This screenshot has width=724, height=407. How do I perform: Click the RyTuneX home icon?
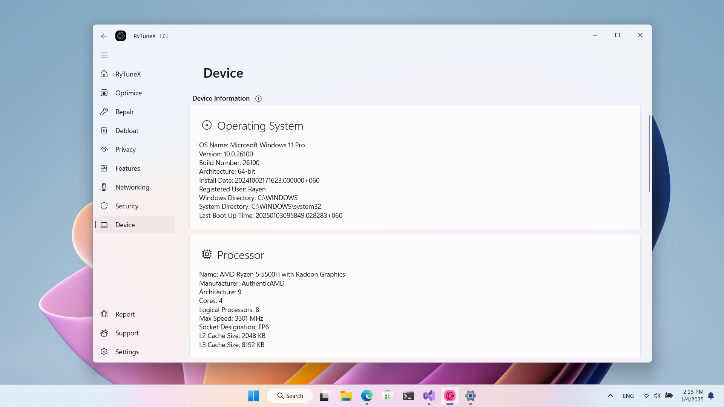(104, 74)
